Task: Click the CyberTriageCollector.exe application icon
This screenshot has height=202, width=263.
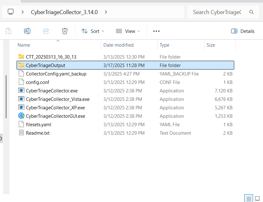Action: tap(21, 91)
